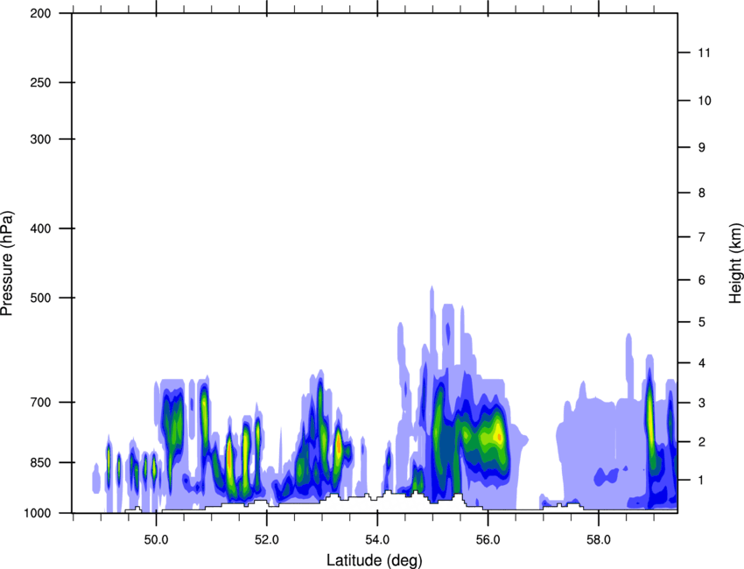
Task: Pick the 2 km height label
Action: click(701, 442)
